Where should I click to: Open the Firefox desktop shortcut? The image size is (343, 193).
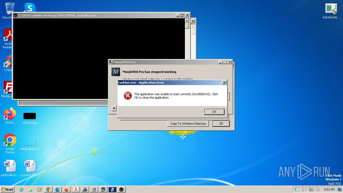click(10, 116)
